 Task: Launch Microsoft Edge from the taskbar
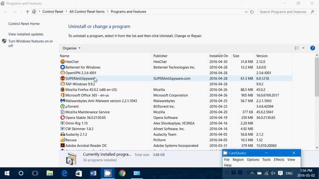click(64, 173)
